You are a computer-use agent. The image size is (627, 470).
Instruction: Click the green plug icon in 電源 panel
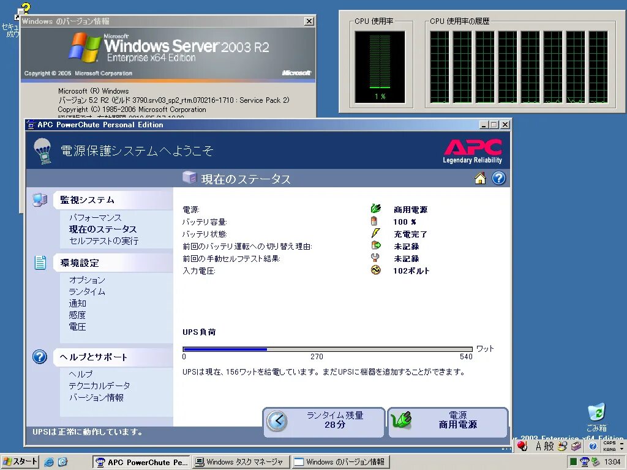tap(401, 420)
